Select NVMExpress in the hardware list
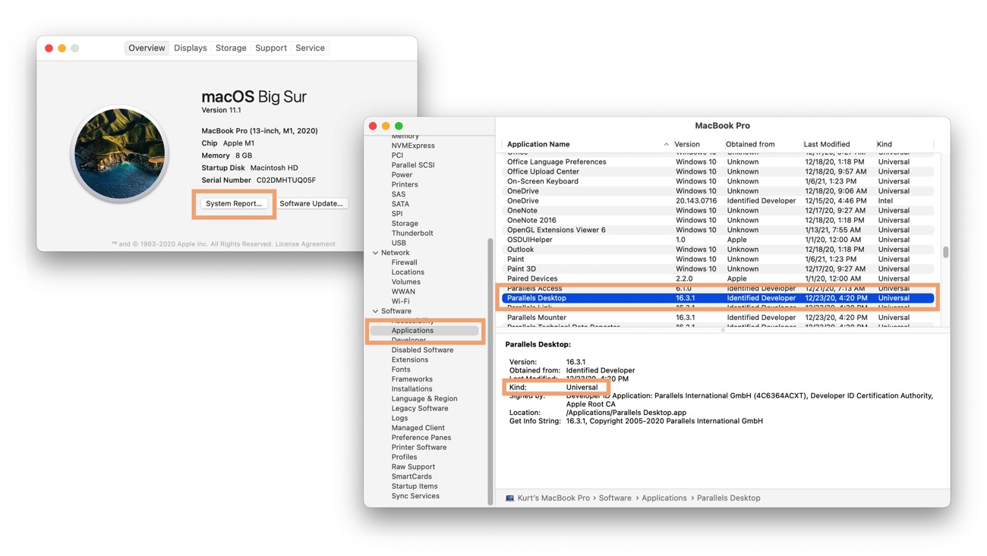The height and width of the screenshot is (556, 987). pyautogui.click(x=413, y=146)
